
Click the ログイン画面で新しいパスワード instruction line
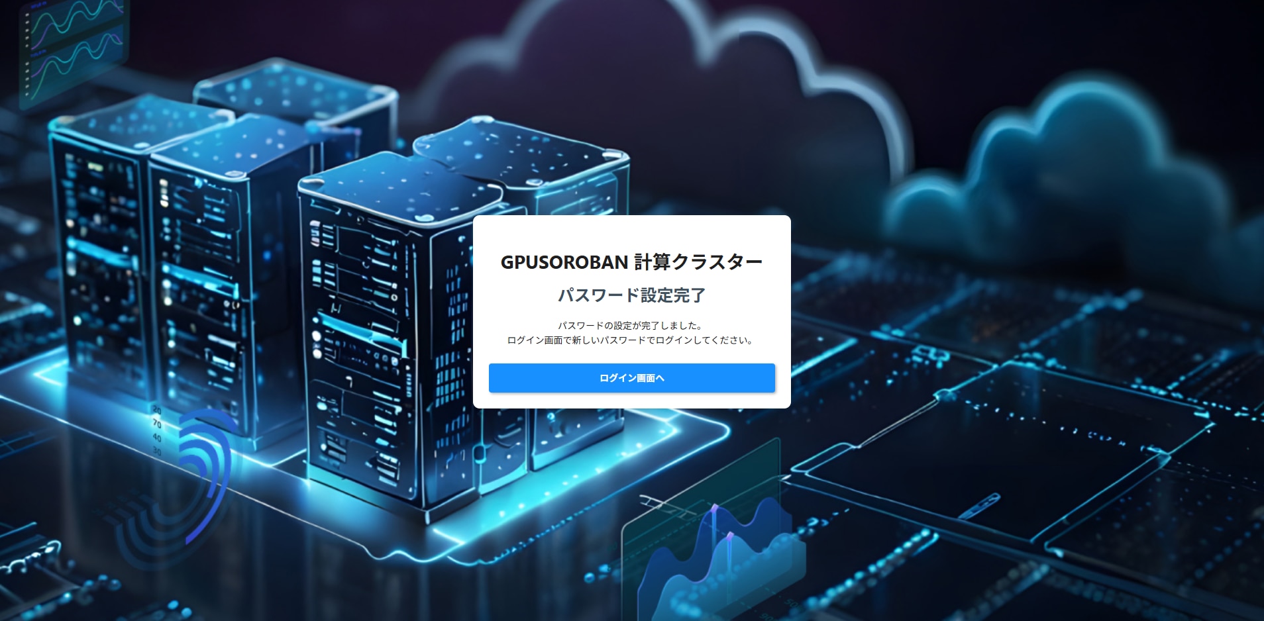630,340
